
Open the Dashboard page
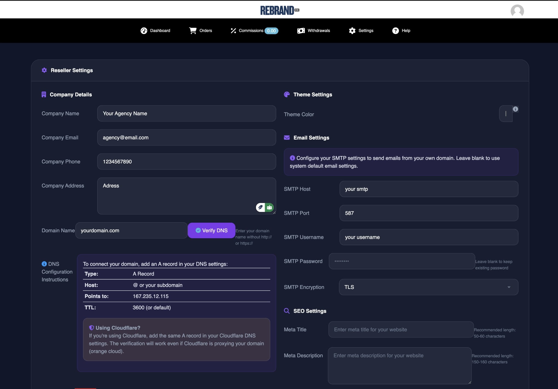pos(155,31)
